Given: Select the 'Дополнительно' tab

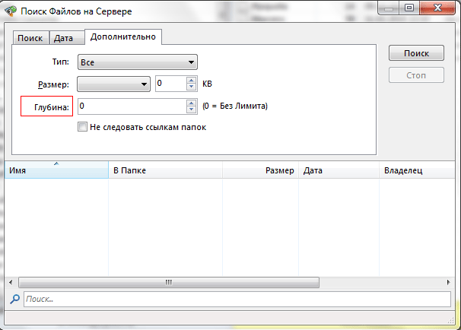Looking at the screenshot, I should click(x=122, y=37).
